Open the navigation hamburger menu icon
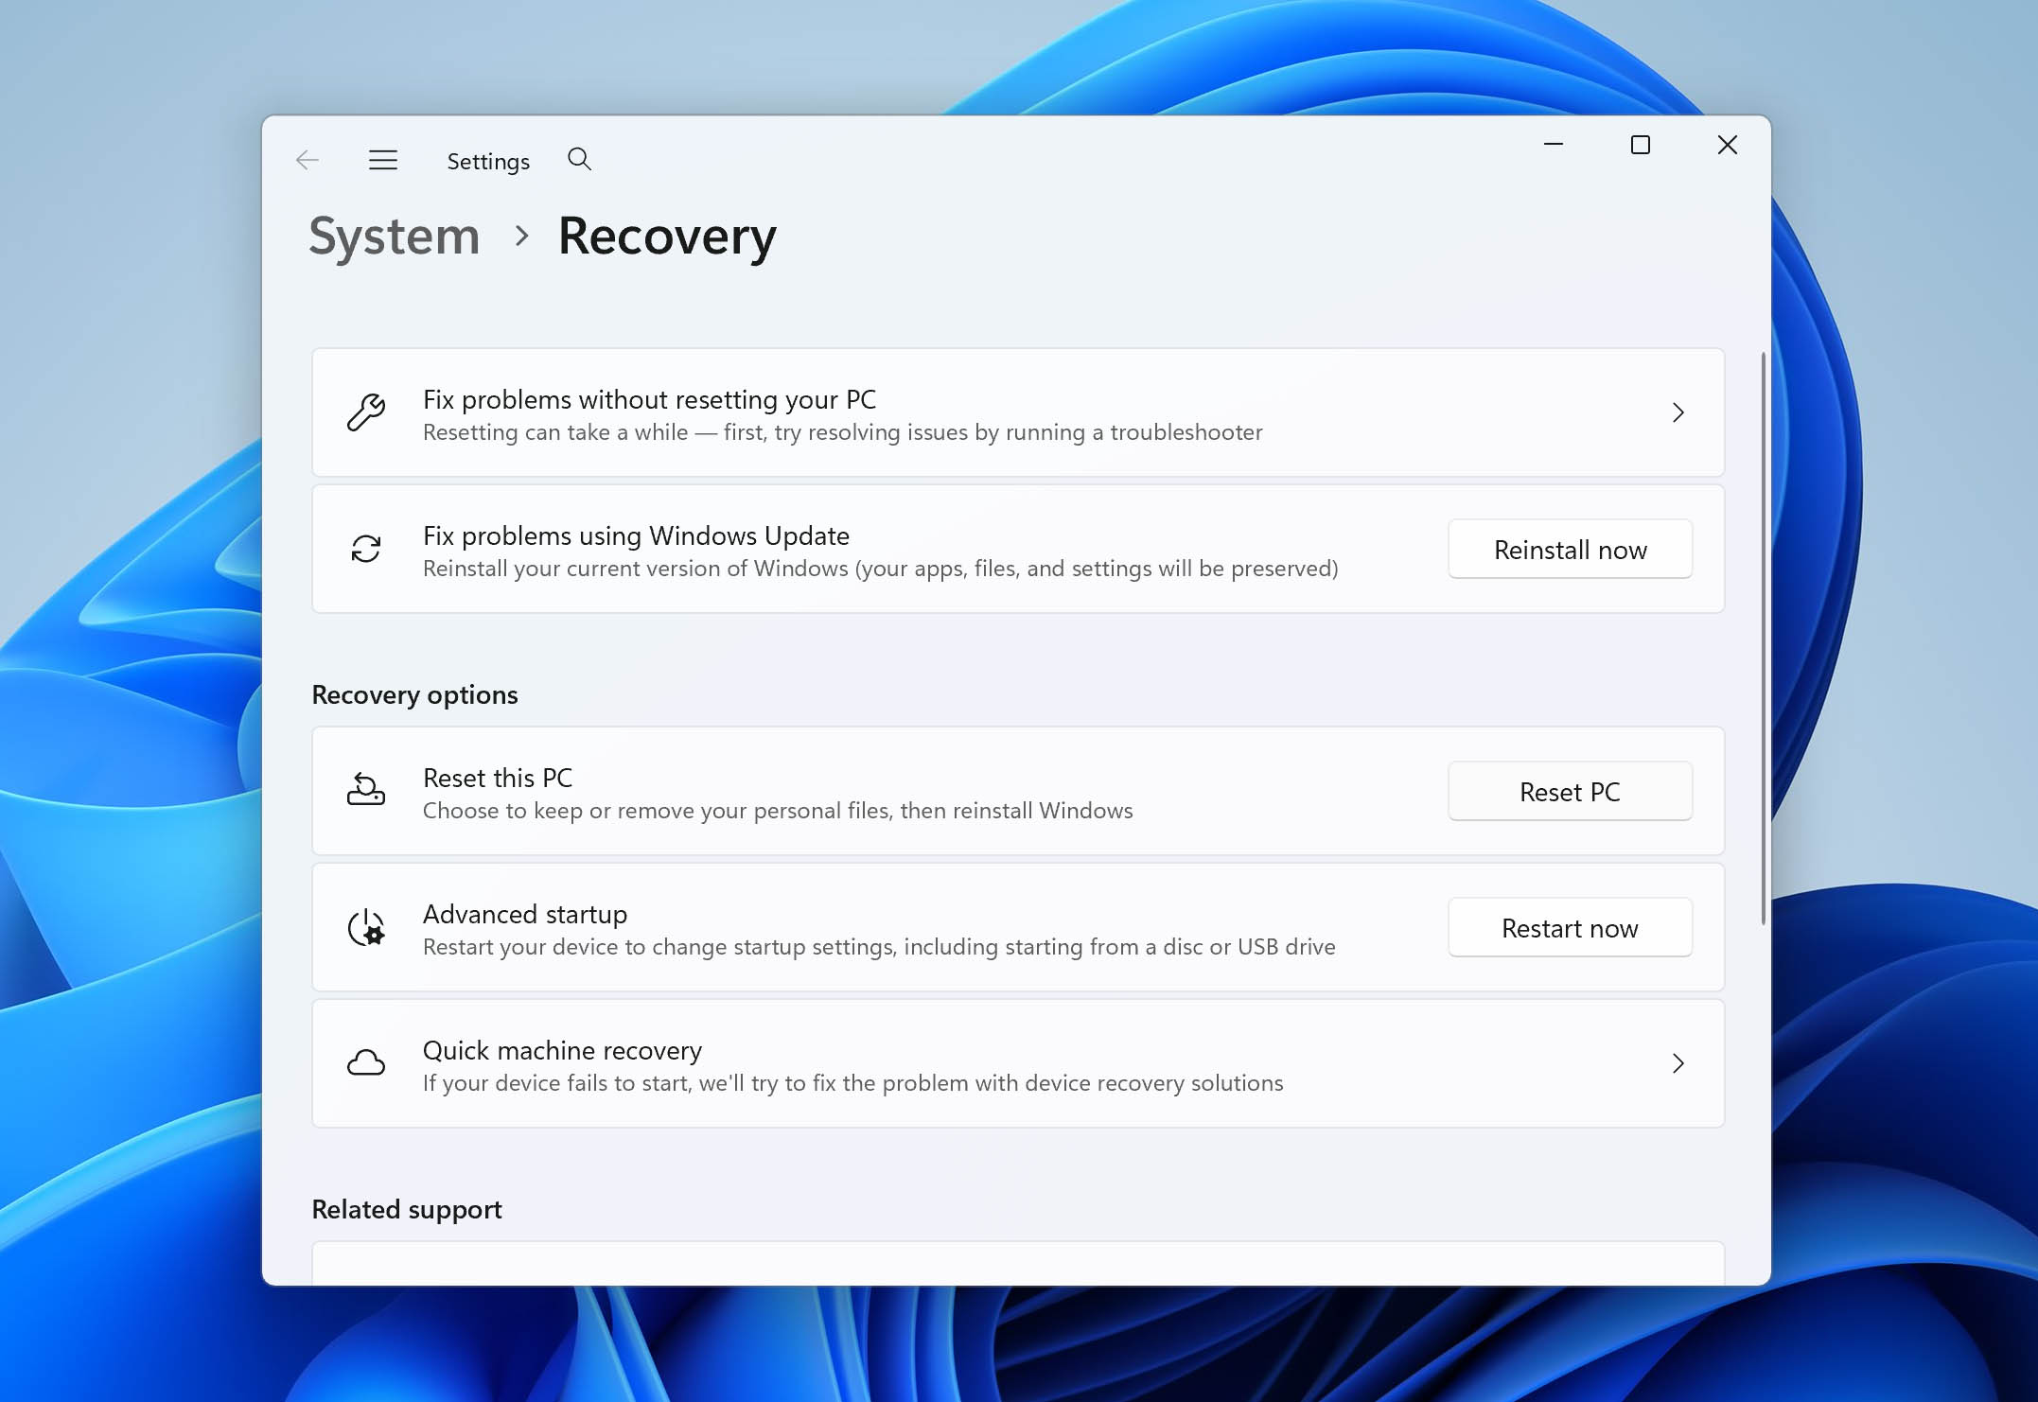The width and height of the screenshot is (2038, 1402). tap(383, 160)
